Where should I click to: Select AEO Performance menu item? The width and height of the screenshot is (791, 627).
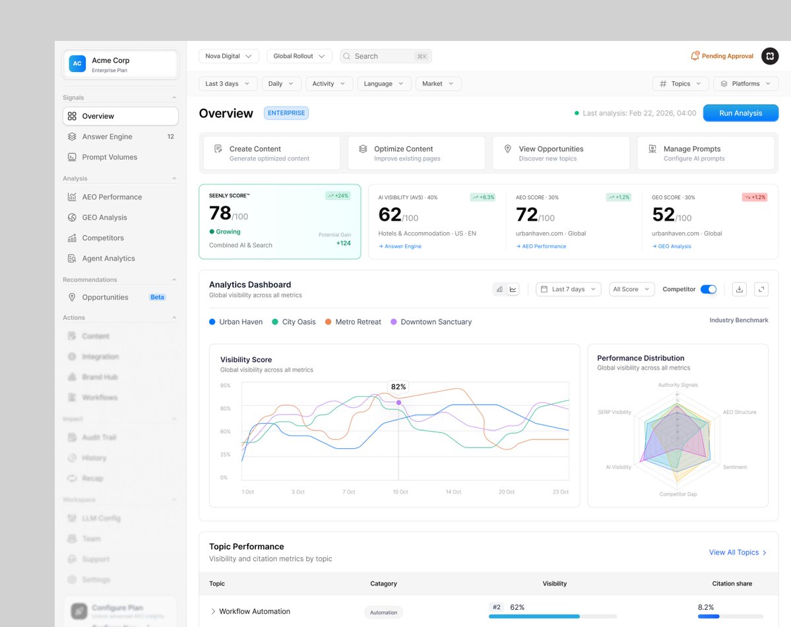click(x=121, y=197)
